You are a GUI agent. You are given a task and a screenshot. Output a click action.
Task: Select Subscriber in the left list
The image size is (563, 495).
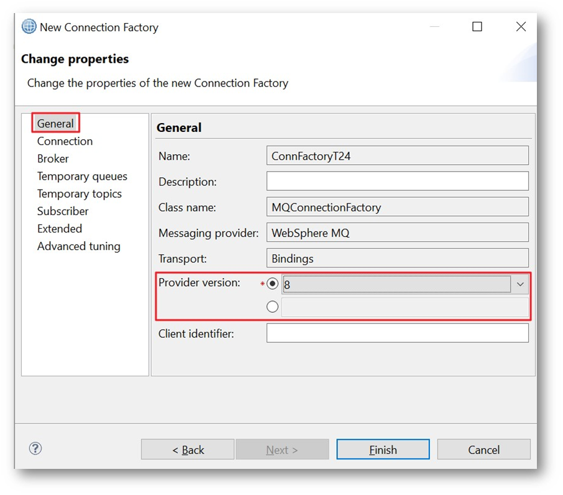pyautogui.click(x=63, y=211)
